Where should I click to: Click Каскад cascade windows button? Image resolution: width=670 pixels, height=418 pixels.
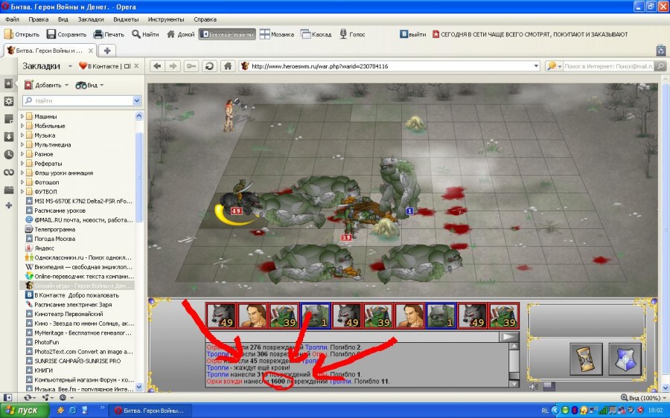pyautogui.click(x=316, y=34)
